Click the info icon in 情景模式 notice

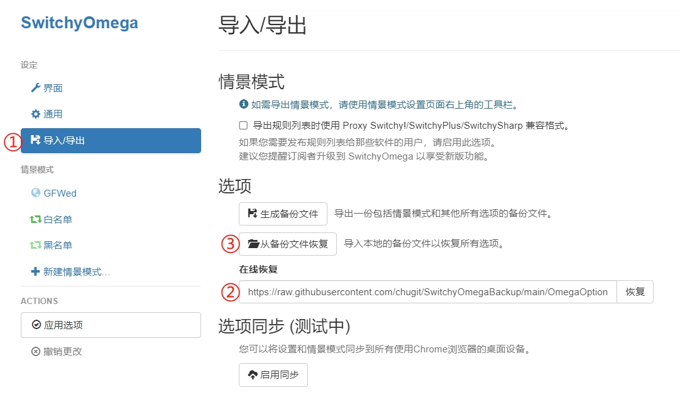coord(244,104)
